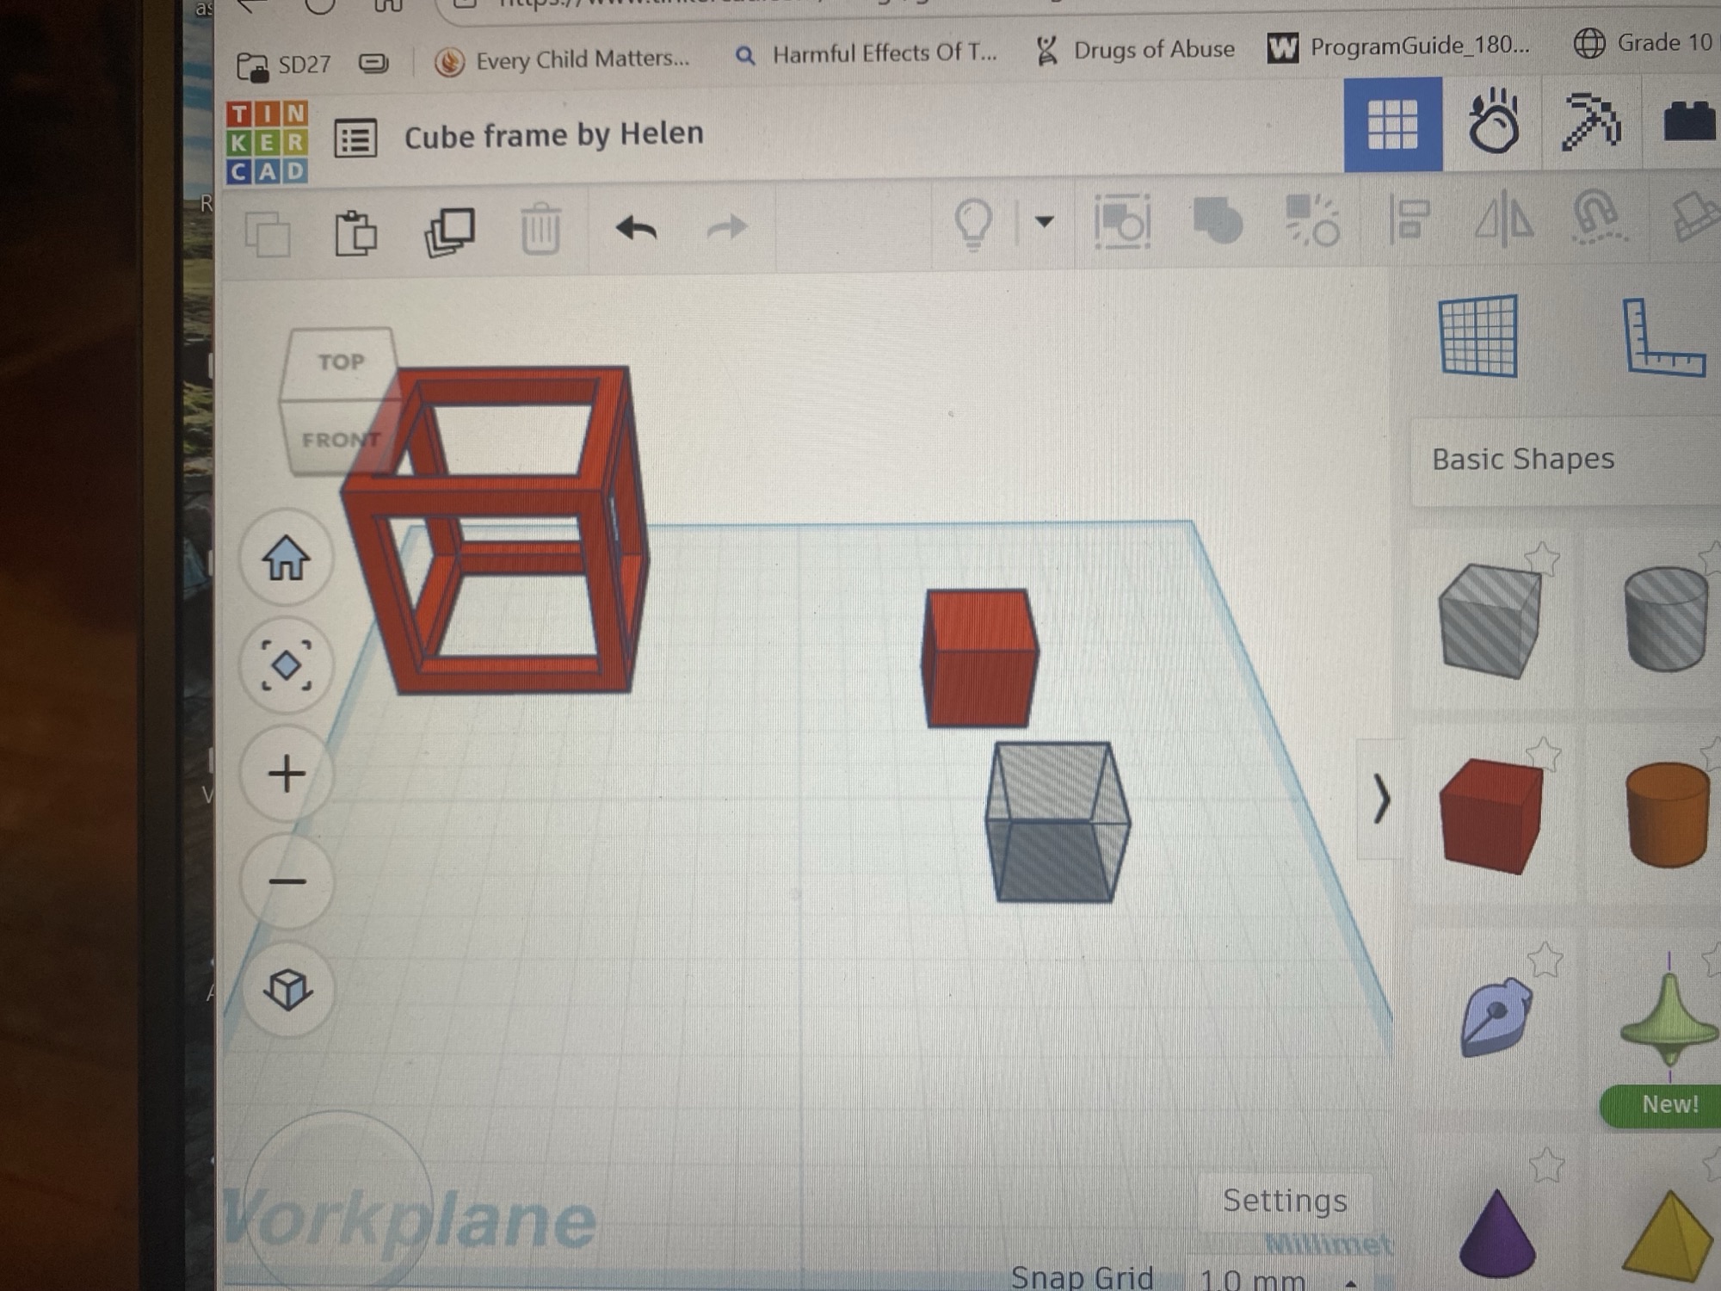
Task: Click the Duplicate and repeat icon
Action: coord(449,232)
